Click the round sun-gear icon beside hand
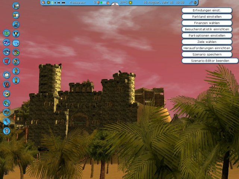 click(x=48, y=3)
